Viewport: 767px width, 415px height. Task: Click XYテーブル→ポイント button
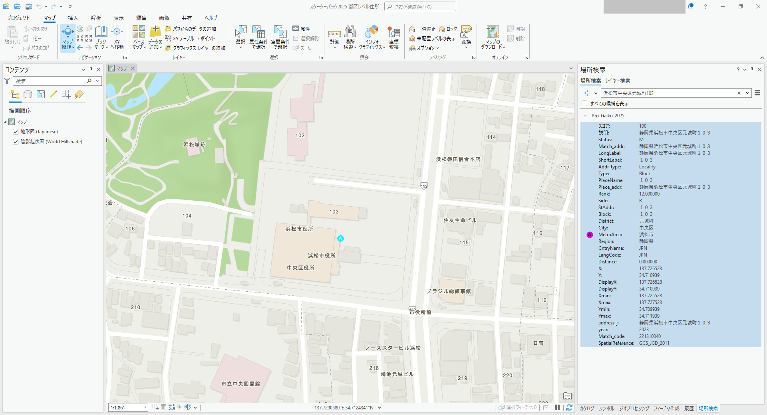point(190,39)
